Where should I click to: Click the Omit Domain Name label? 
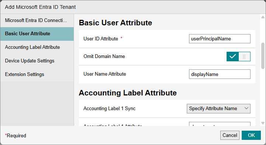(104, 56)
